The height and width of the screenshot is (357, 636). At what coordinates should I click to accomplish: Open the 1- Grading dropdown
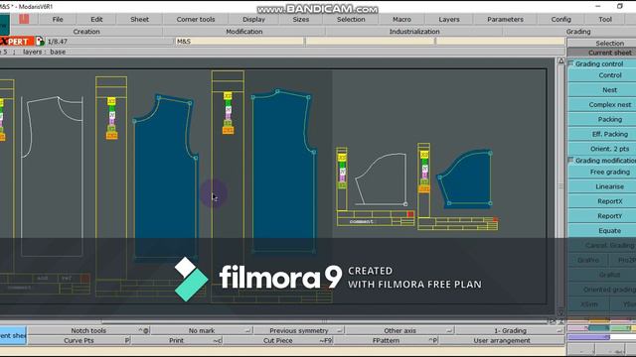coord(510,330)
